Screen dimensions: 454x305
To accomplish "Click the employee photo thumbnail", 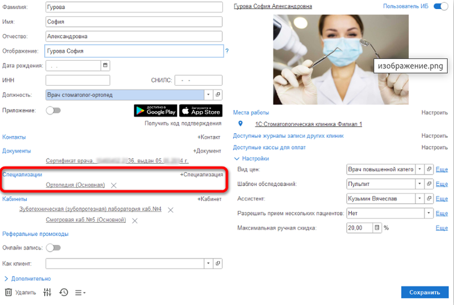I will click(x=341, y=60).
